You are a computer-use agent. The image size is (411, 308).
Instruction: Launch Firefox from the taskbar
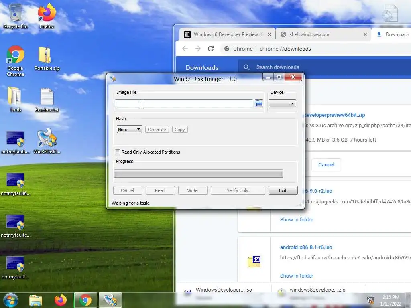point(61,300)
